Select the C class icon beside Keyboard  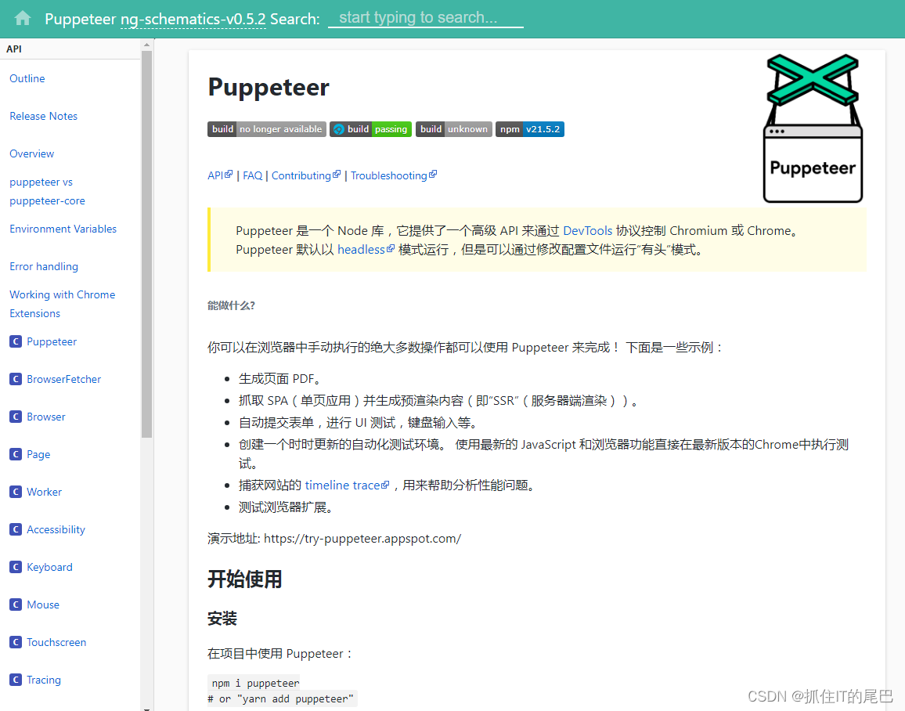tap(15, 567)
